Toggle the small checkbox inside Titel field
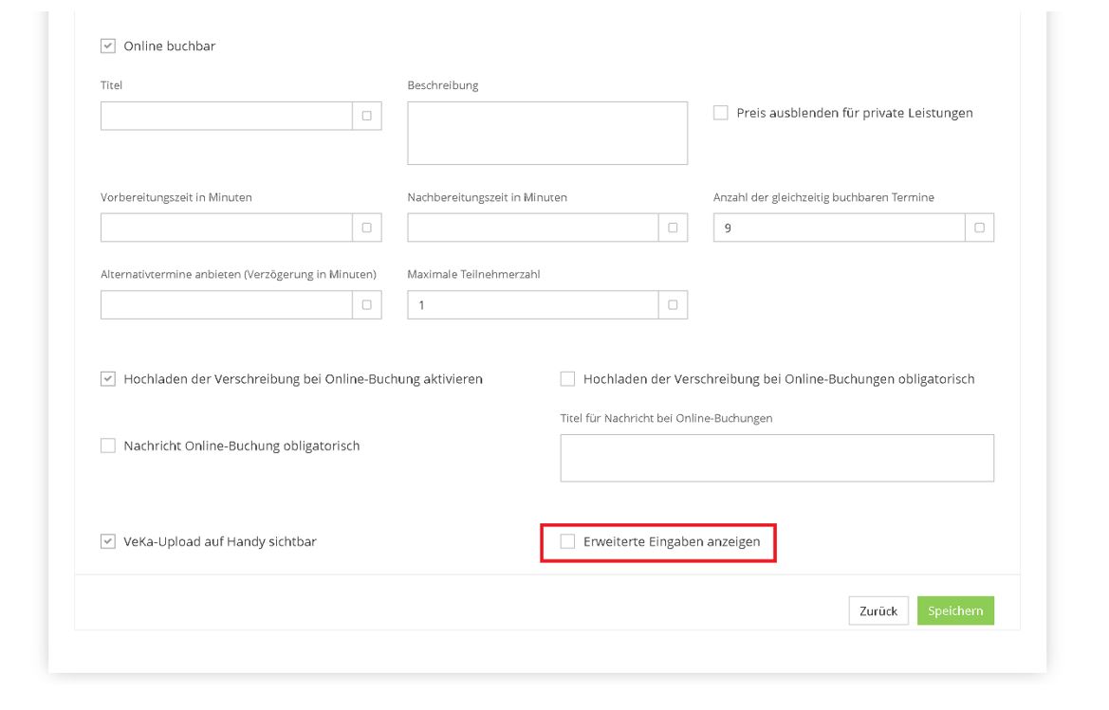The height and width of the screenshot is (710, 1109). tap(366, 116)
